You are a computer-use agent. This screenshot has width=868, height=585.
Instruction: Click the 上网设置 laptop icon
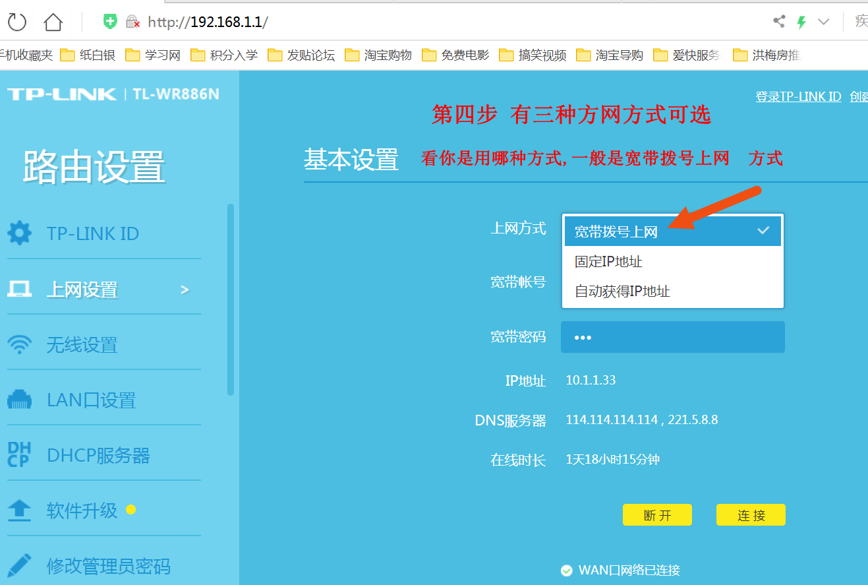19,289
